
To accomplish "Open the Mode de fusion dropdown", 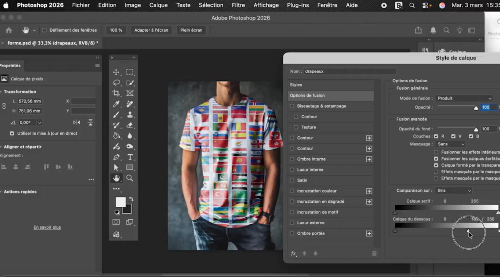I will tap(464, 98).
